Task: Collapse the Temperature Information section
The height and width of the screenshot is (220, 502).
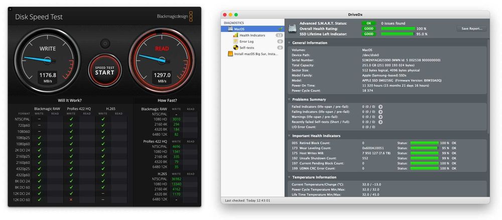Action: click(x=290, y=177)
